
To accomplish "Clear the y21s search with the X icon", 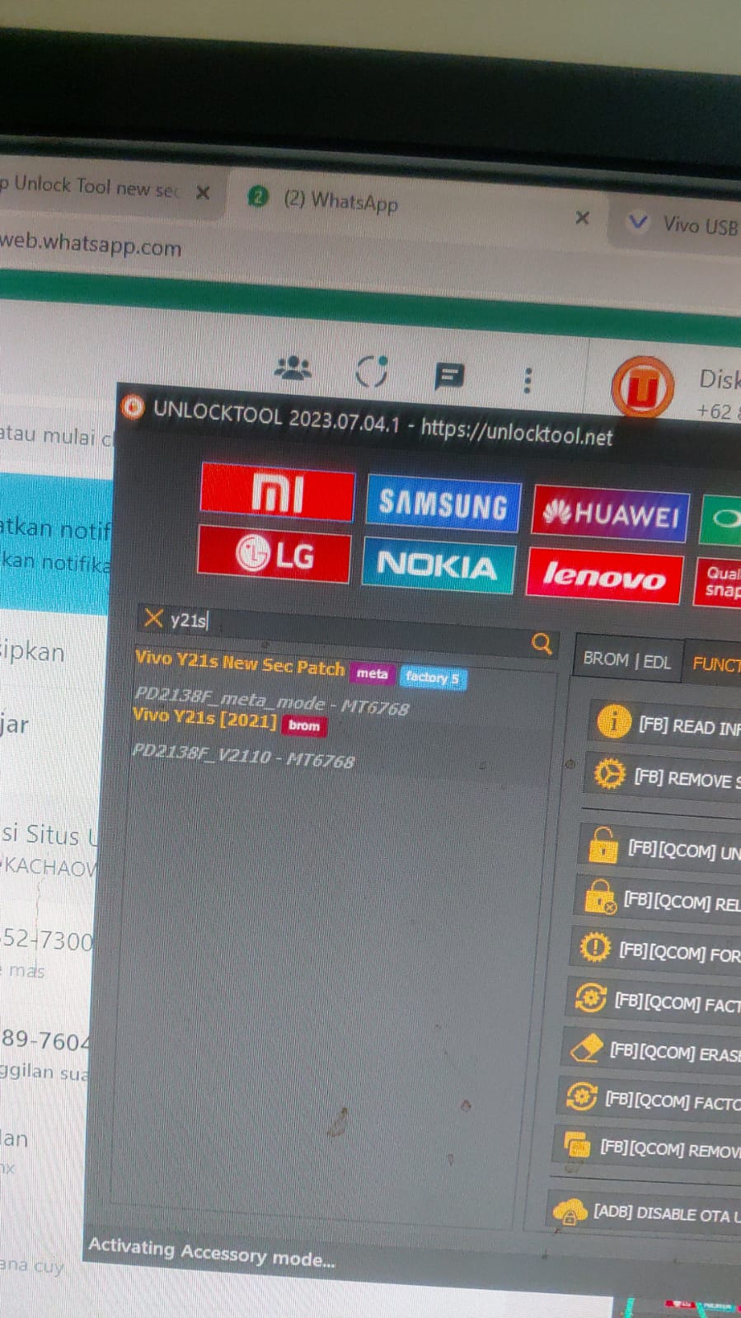I will [x=153, y=617].
